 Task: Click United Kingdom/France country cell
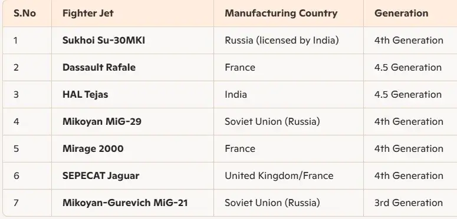pyautogui.click(x=288, y=175)
